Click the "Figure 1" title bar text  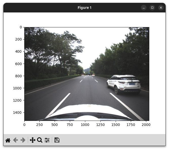click(x=85, y=8)
